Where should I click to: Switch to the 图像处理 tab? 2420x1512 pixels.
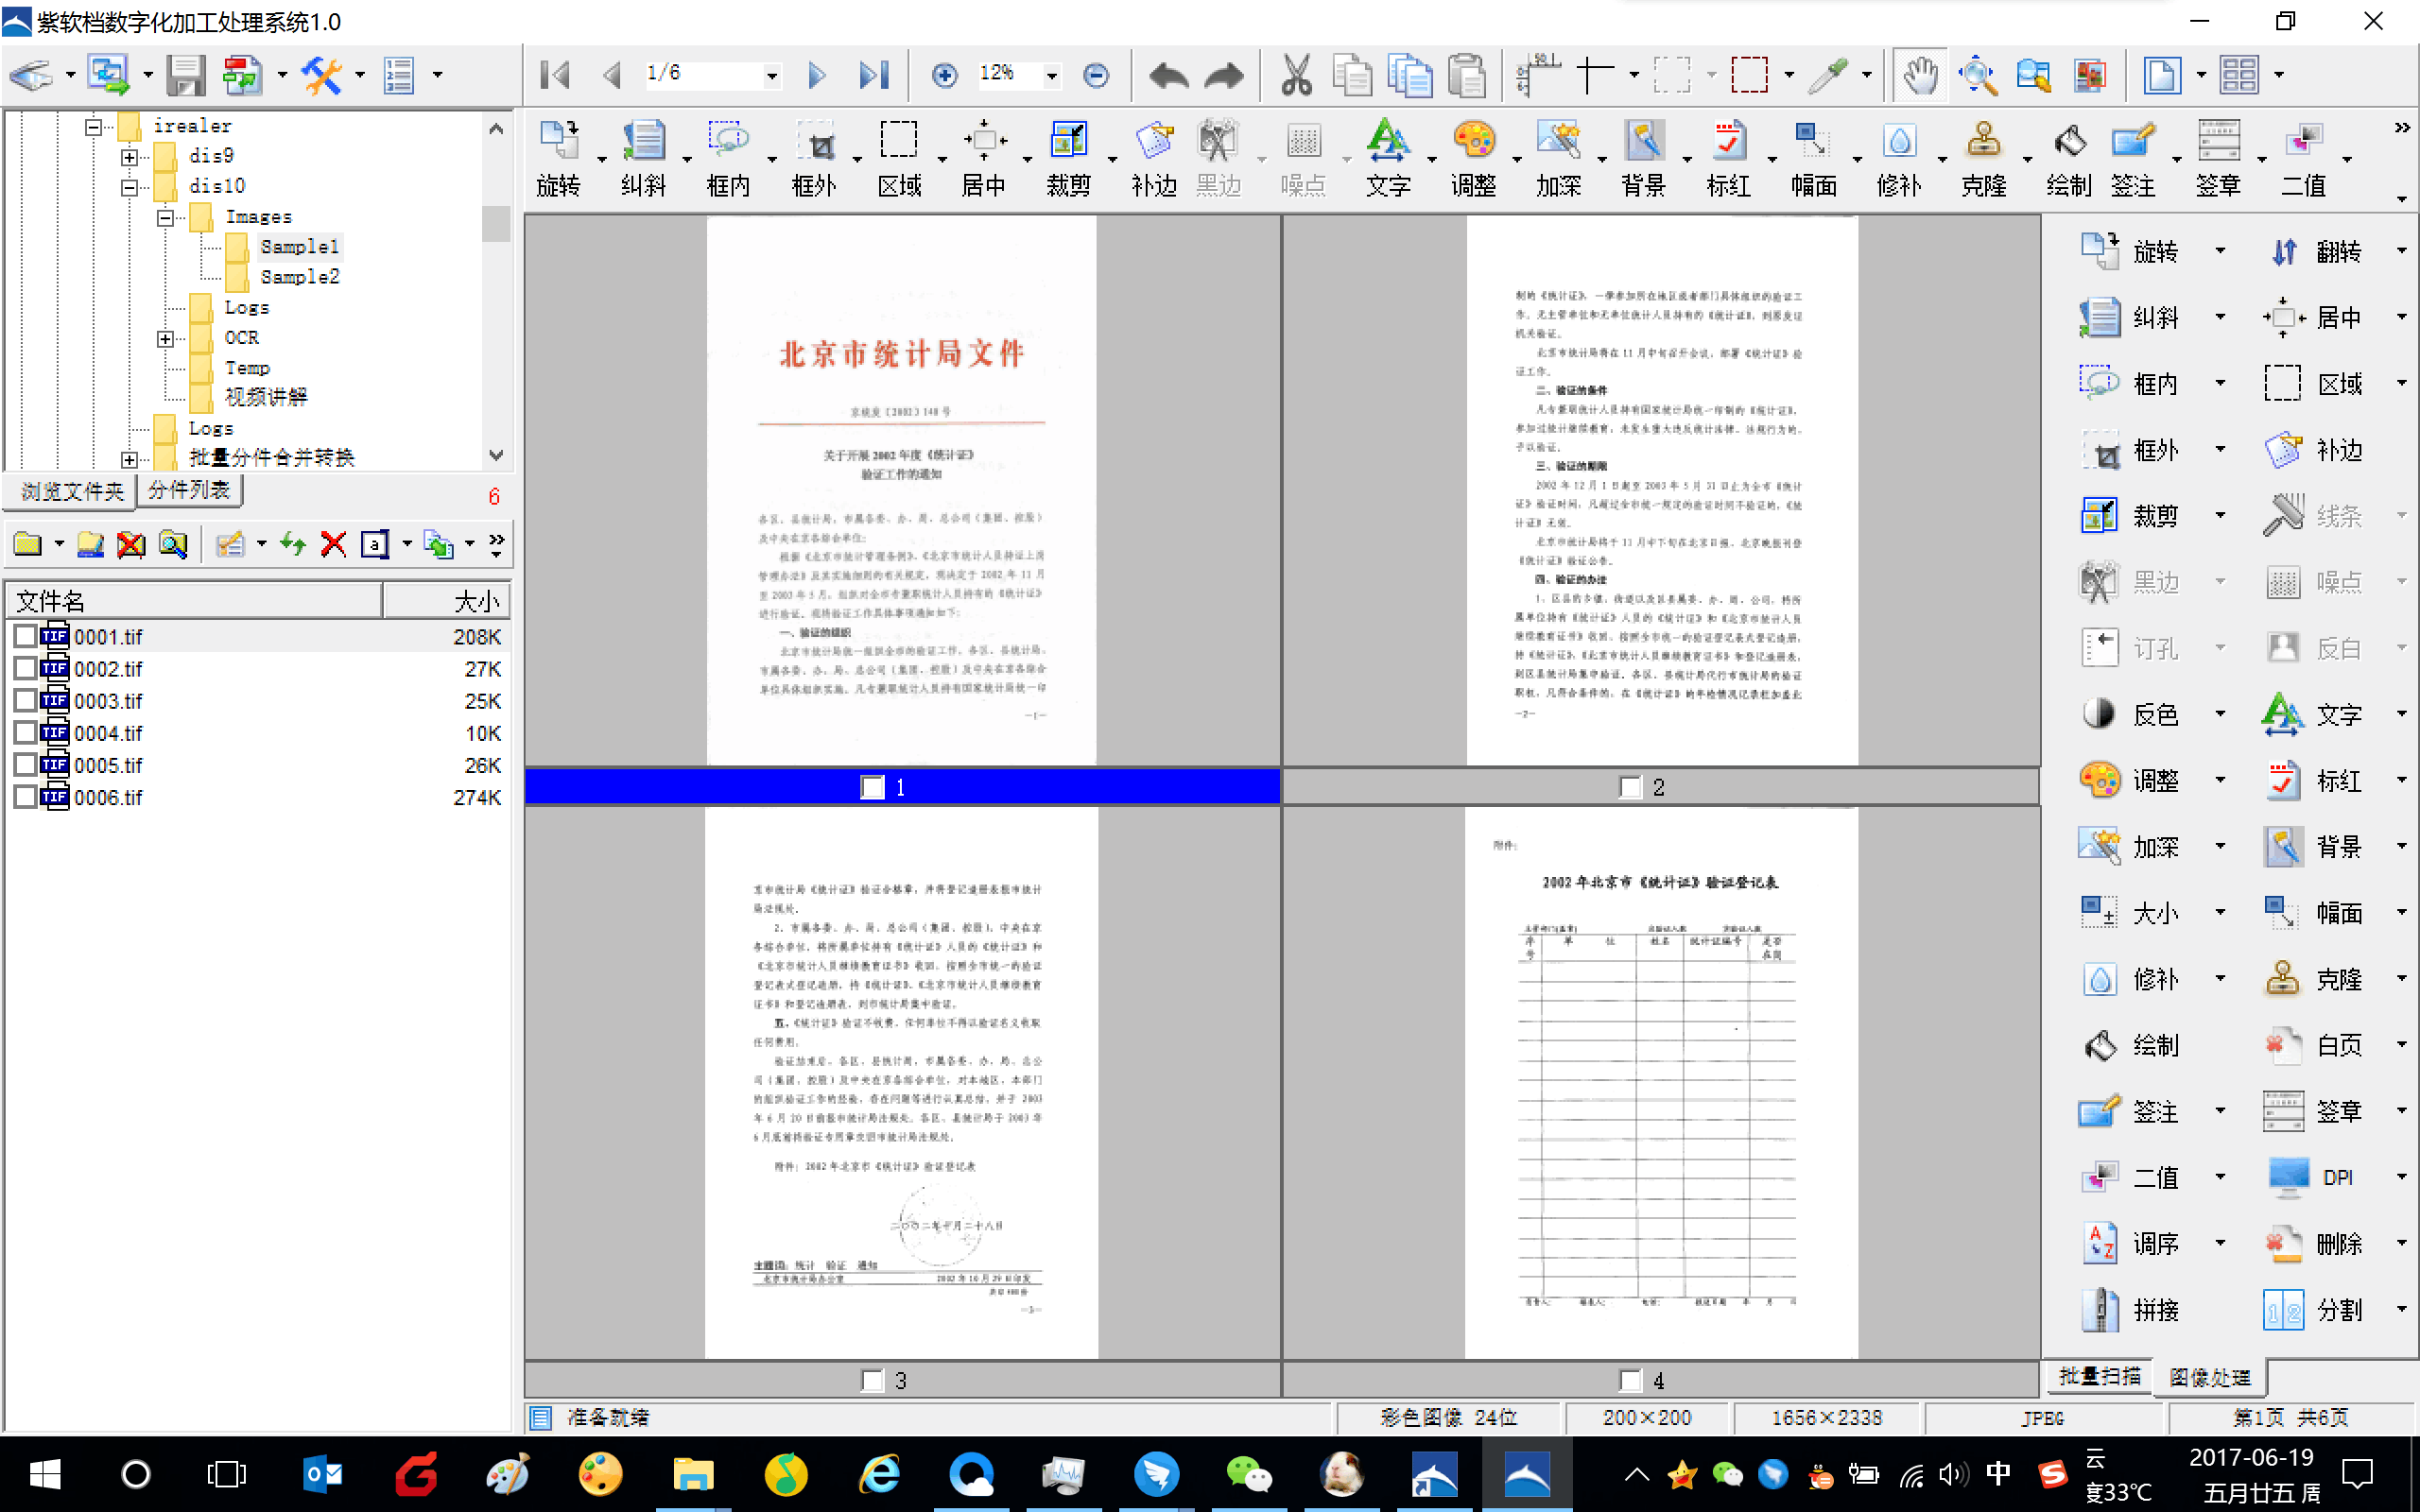pos(2211,1377)
